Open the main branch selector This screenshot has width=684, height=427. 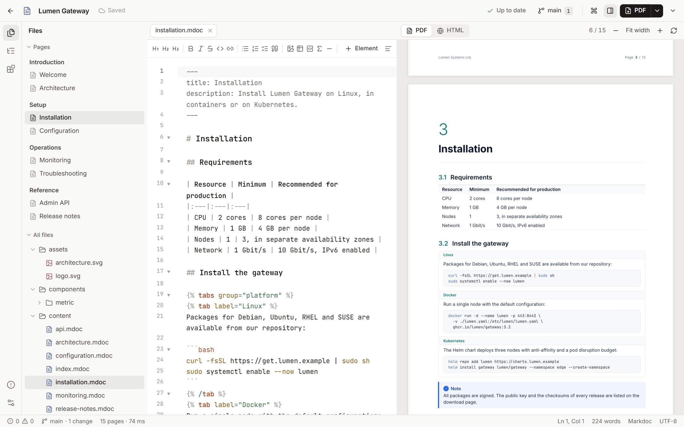[555, 11]
